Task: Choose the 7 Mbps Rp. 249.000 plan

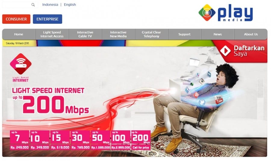Action: tap(20, 140)
